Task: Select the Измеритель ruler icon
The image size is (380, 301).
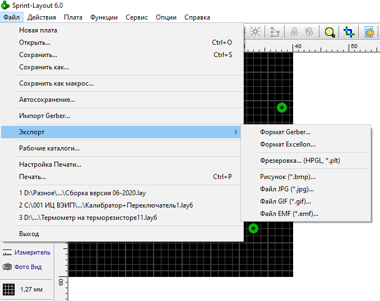Action: pos(7,252)
